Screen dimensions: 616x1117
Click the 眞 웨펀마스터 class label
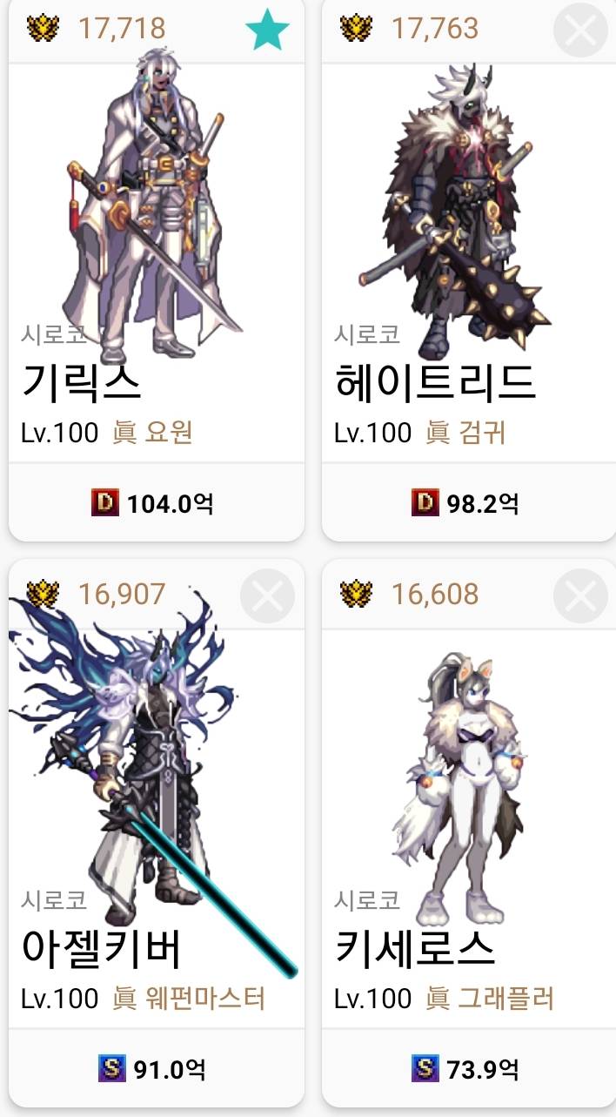point(189,999)
